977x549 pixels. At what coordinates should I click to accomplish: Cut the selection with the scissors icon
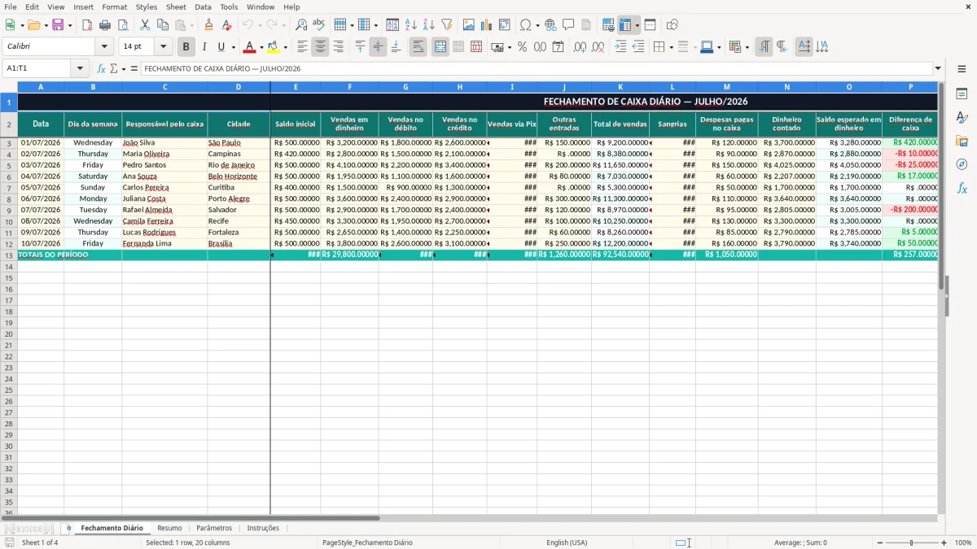[145, 25]
